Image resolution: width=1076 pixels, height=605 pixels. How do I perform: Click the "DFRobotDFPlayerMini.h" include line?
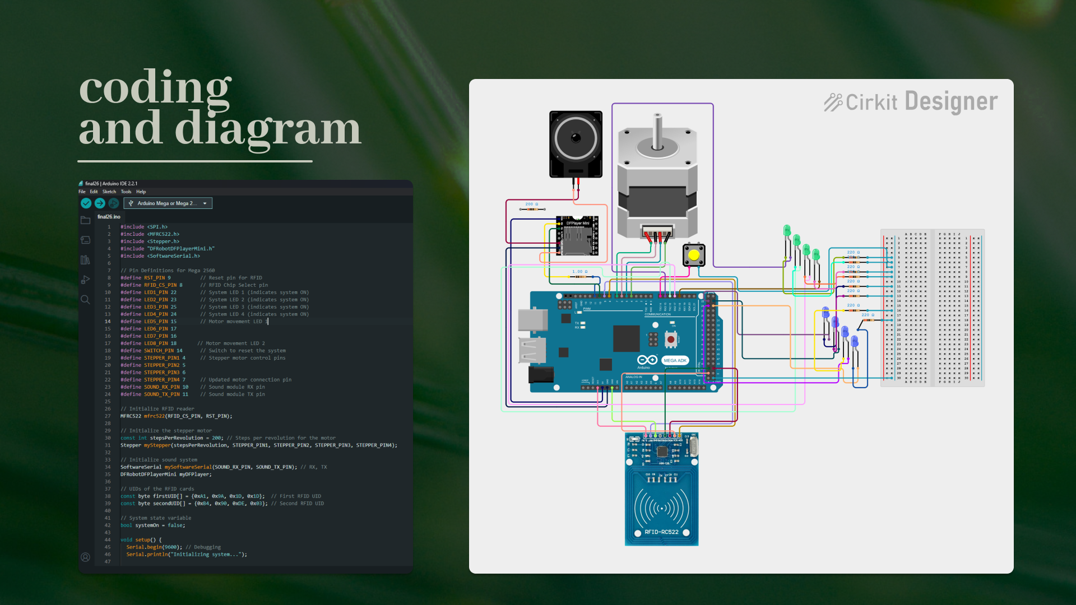click(x=168, y=249)
